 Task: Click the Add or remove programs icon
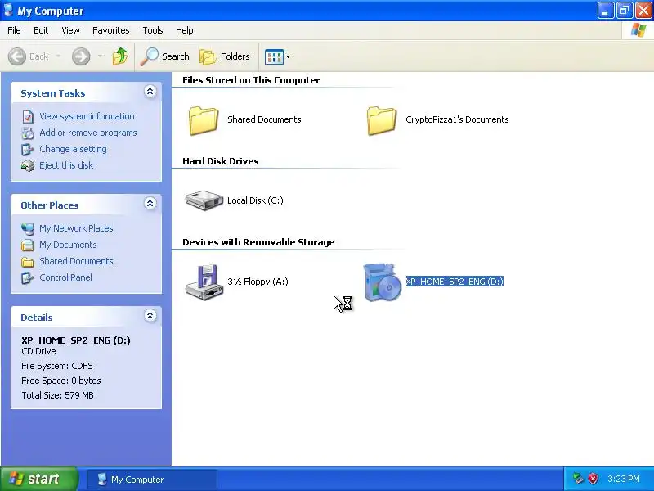point(28,133)
